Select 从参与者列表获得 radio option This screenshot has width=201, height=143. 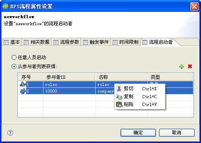tap(14, 67)
